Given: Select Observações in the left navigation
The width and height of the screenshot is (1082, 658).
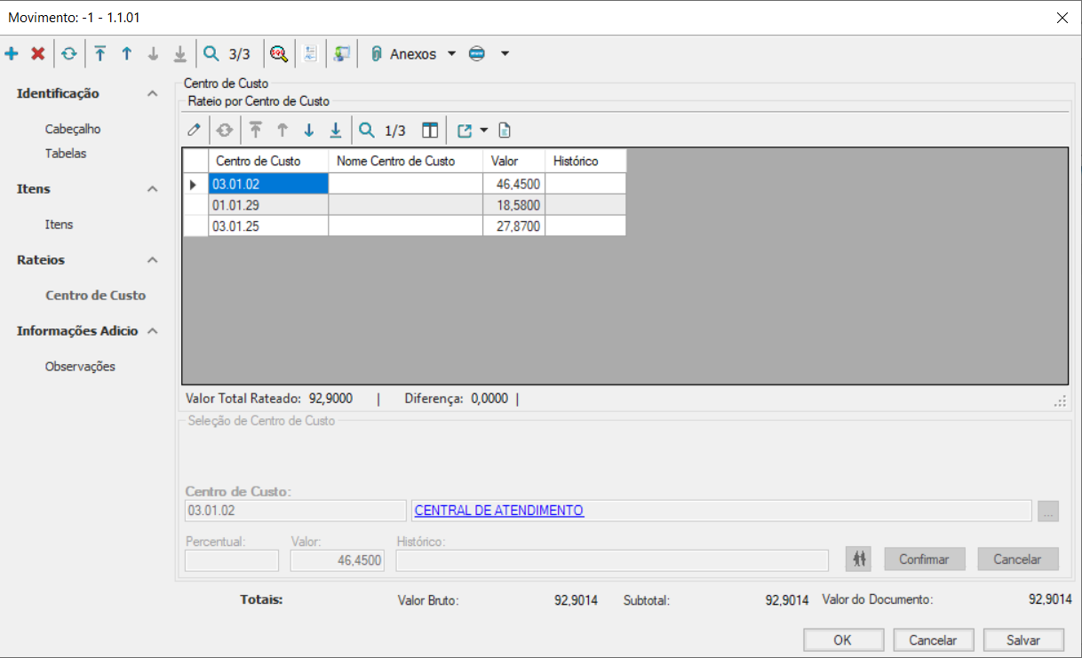Looking at the screenshot, I should (x=80, y=367).
